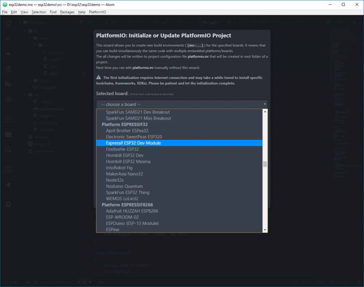Select SparkFun SAMD21 Mini Breakout board
This screenshot has height=287, width=364.
[180, 118]
